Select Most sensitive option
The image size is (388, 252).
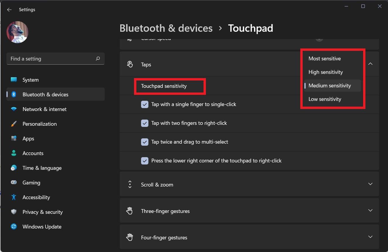pyautogui.click(x=325, y=59)
